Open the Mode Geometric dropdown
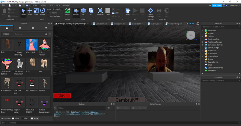 coord(58,9)
